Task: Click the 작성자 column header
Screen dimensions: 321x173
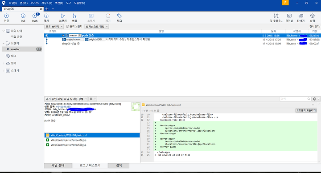Action: pos(296,31)
